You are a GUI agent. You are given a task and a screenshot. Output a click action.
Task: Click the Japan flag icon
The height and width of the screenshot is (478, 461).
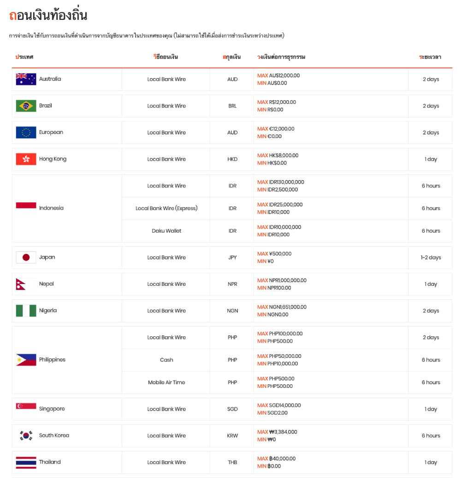pyautogui.click(x=26, y=257)
